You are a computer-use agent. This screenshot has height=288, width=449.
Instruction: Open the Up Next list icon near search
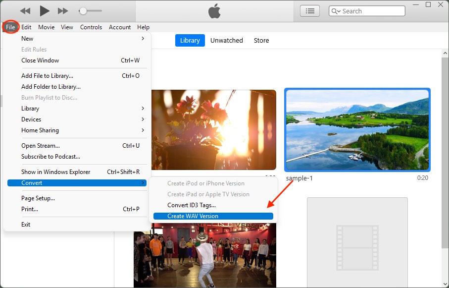[310, 10]
